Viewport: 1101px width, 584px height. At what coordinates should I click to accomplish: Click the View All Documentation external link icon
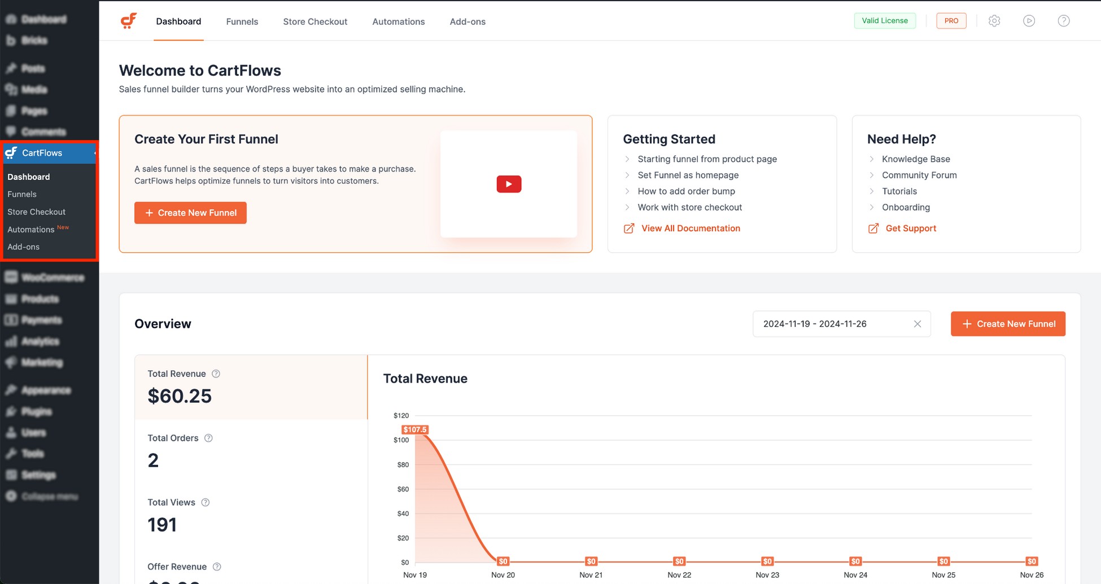[629, 228]
